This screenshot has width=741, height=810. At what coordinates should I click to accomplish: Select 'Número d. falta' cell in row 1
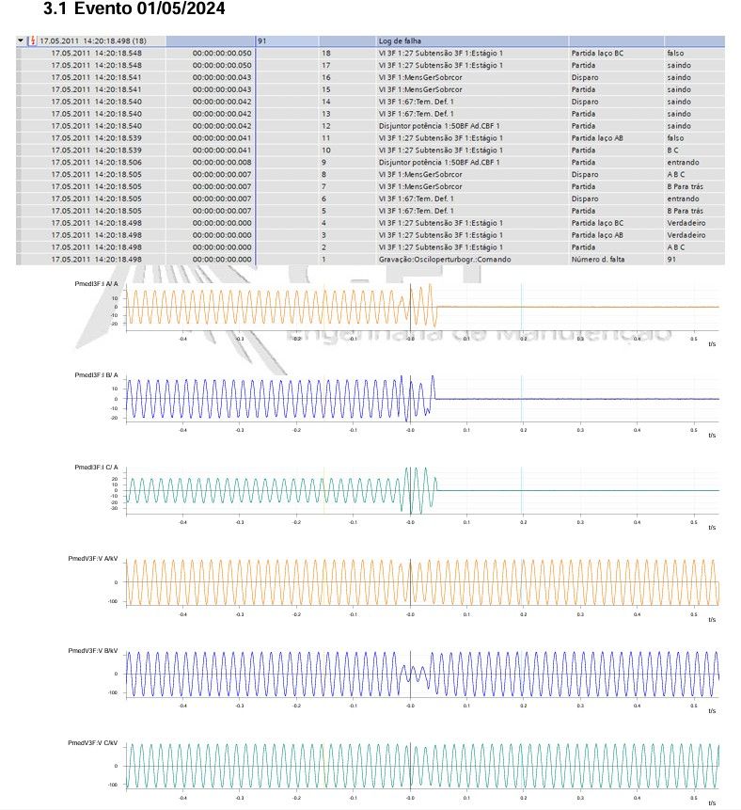(x=597, y=260)
